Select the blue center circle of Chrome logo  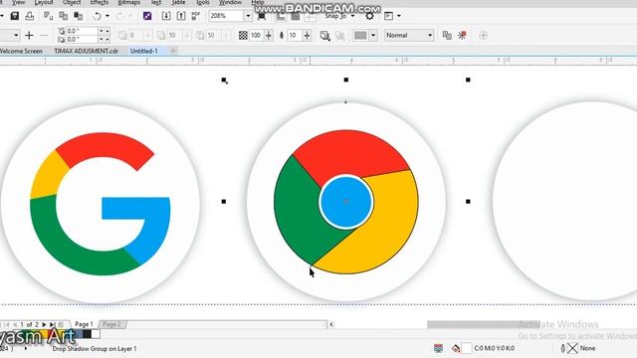click(x=345, y=202)
